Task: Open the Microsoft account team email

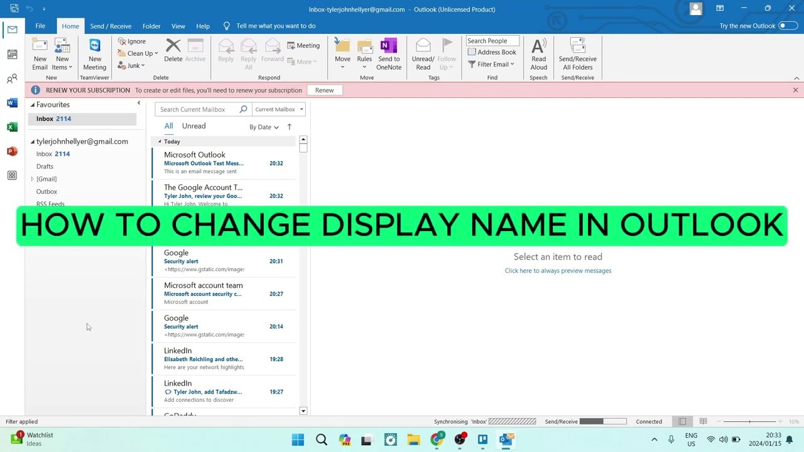Action: (224, 293)
